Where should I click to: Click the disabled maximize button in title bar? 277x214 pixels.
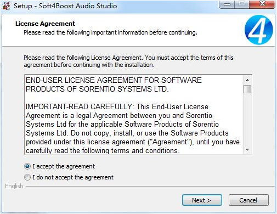pyautogui.click(x=242, y=4)
